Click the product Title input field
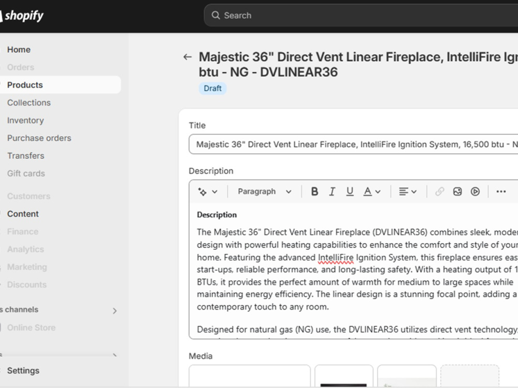518x388 pixels. pos(353,144)
